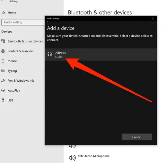The width and height of the screenshot is (166, 163).
Task: Open the Home settings page
Action: 12,13
